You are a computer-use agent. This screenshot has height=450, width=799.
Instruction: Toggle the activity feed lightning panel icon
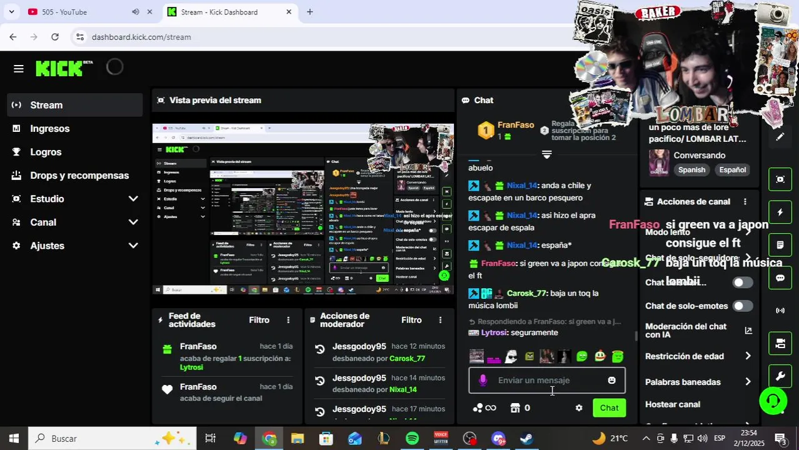(780, 212)
